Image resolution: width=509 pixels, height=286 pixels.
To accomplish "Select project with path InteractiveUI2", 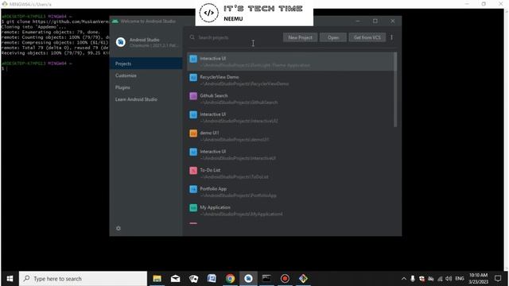I will click(239, 121).
